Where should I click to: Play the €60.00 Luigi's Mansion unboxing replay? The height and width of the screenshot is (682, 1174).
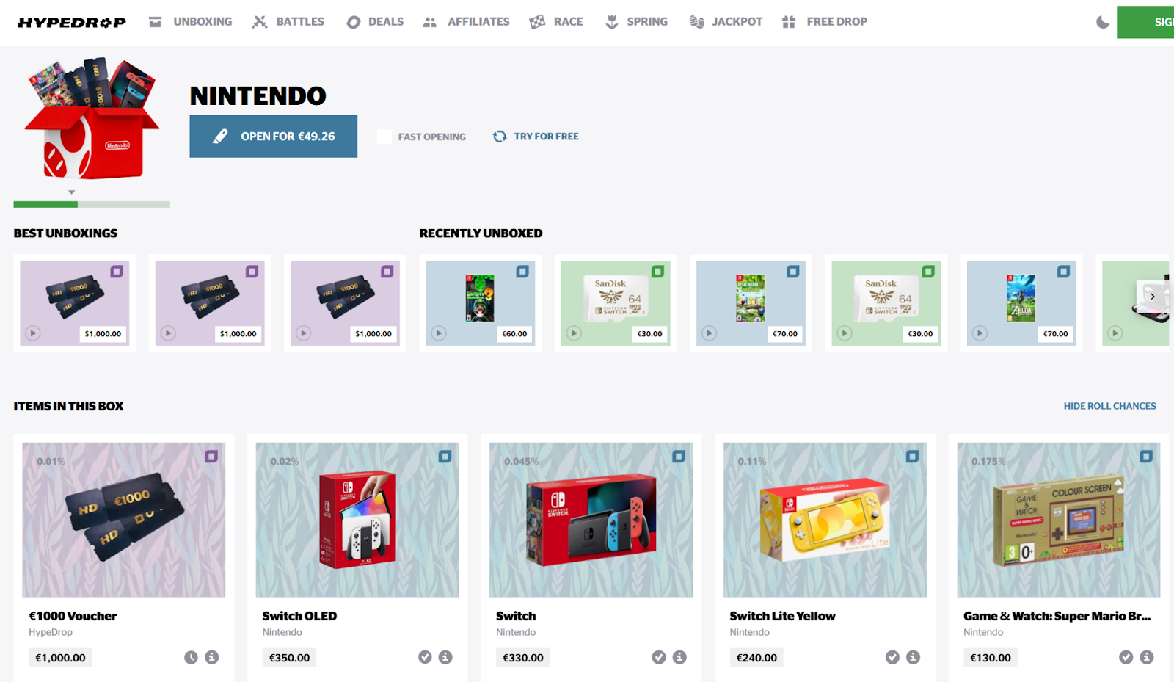pyautogui.click(x=439, y=333)
